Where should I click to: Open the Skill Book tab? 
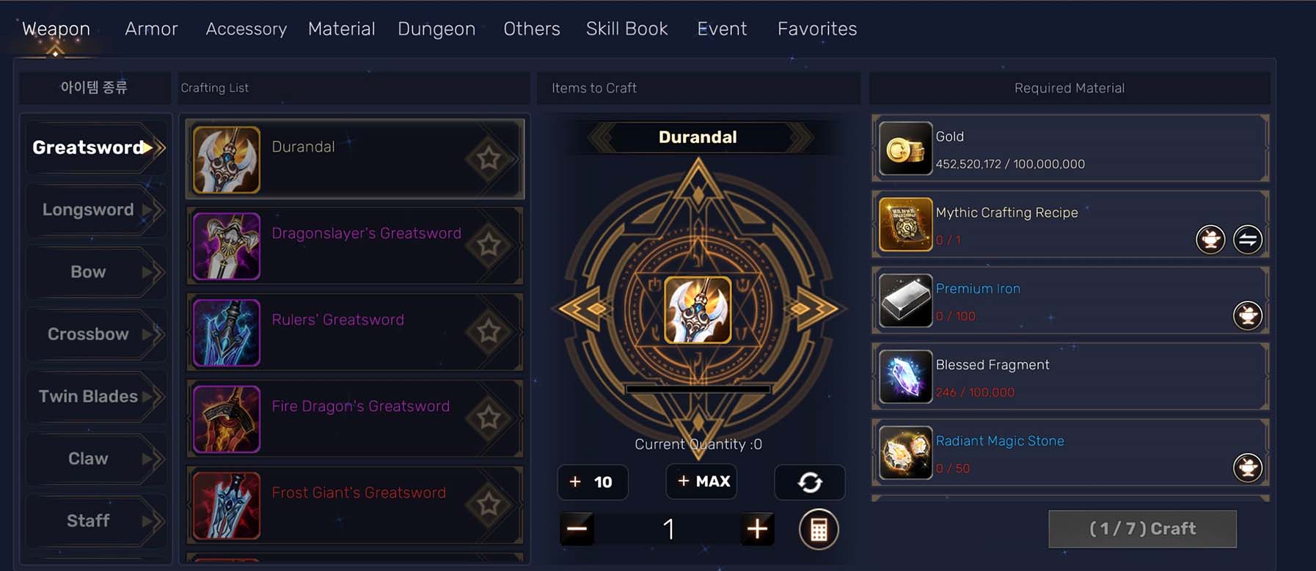tap(627, 29)
